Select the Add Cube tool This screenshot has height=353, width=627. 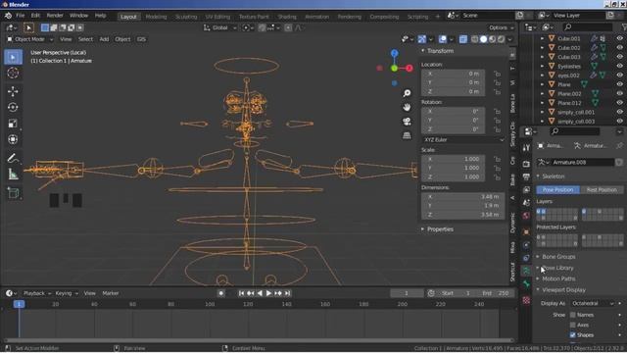[13, 193]
